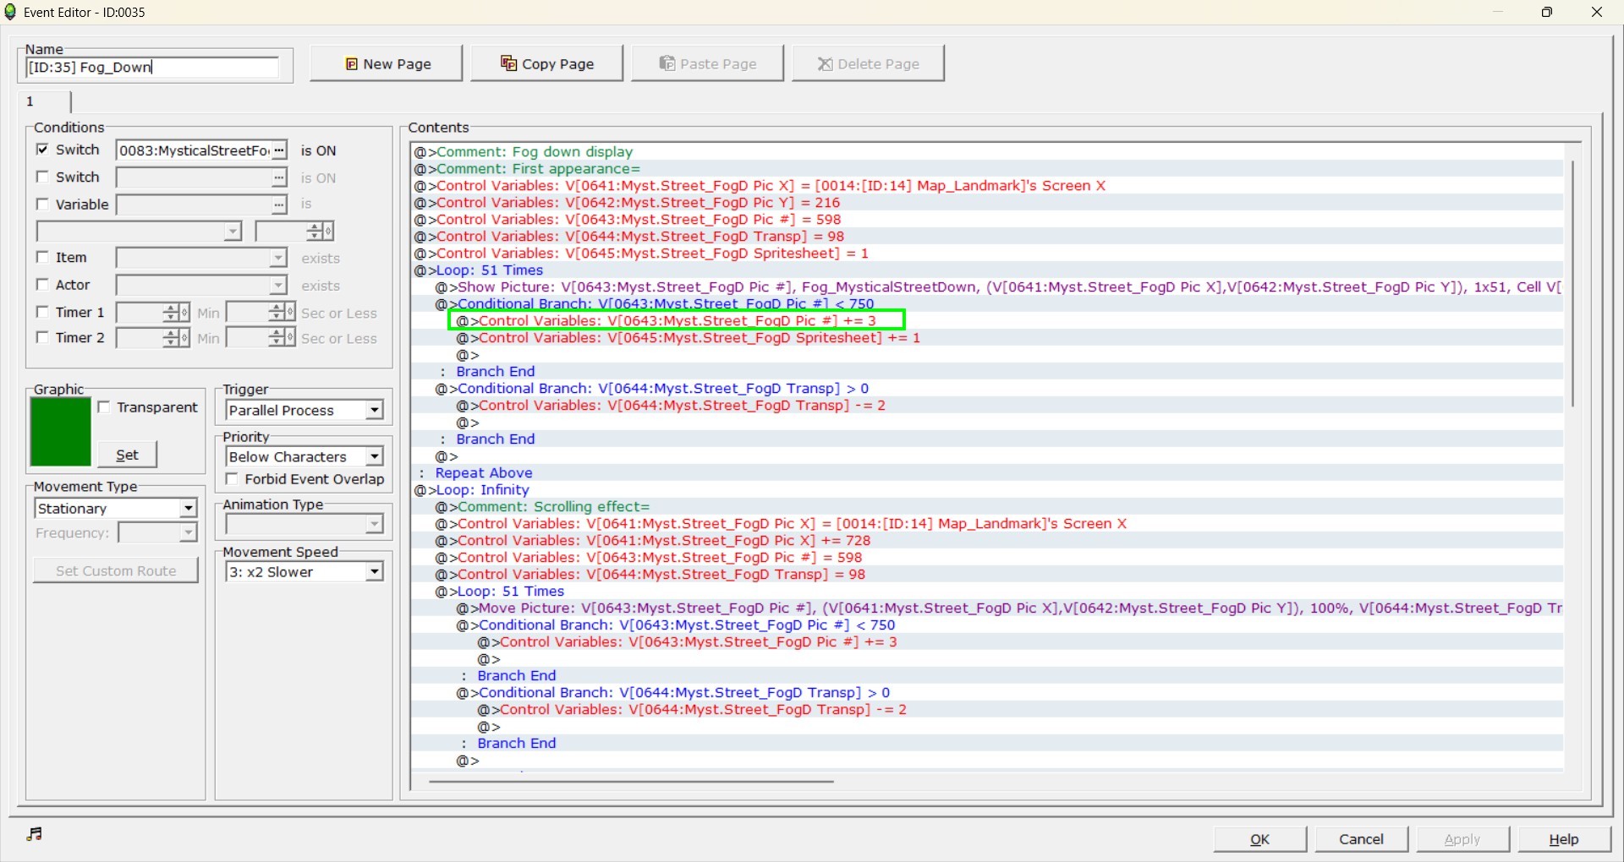Open the Actor exists dropdown
This screenshot has width=1624, height=862.
coord(201,286)
